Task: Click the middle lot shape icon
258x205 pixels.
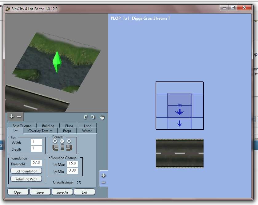Action: click(x=62, y=147)
